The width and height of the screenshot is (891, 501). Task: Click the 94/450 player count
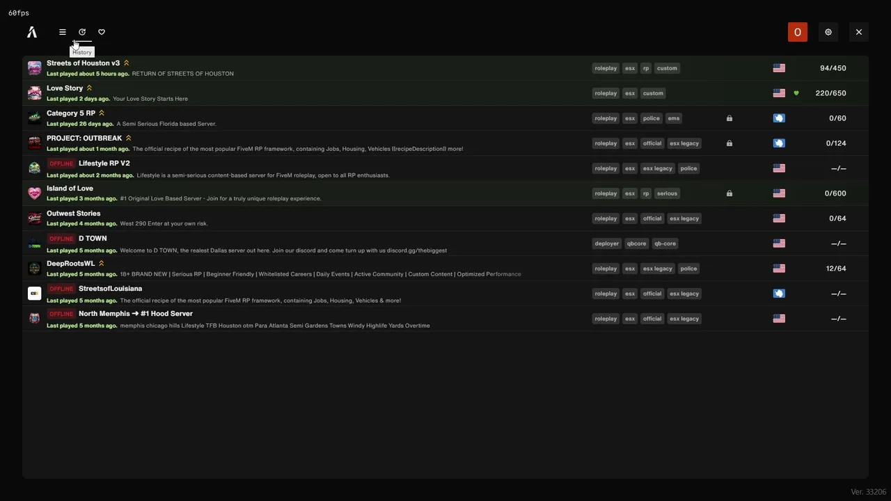[833, 68]
